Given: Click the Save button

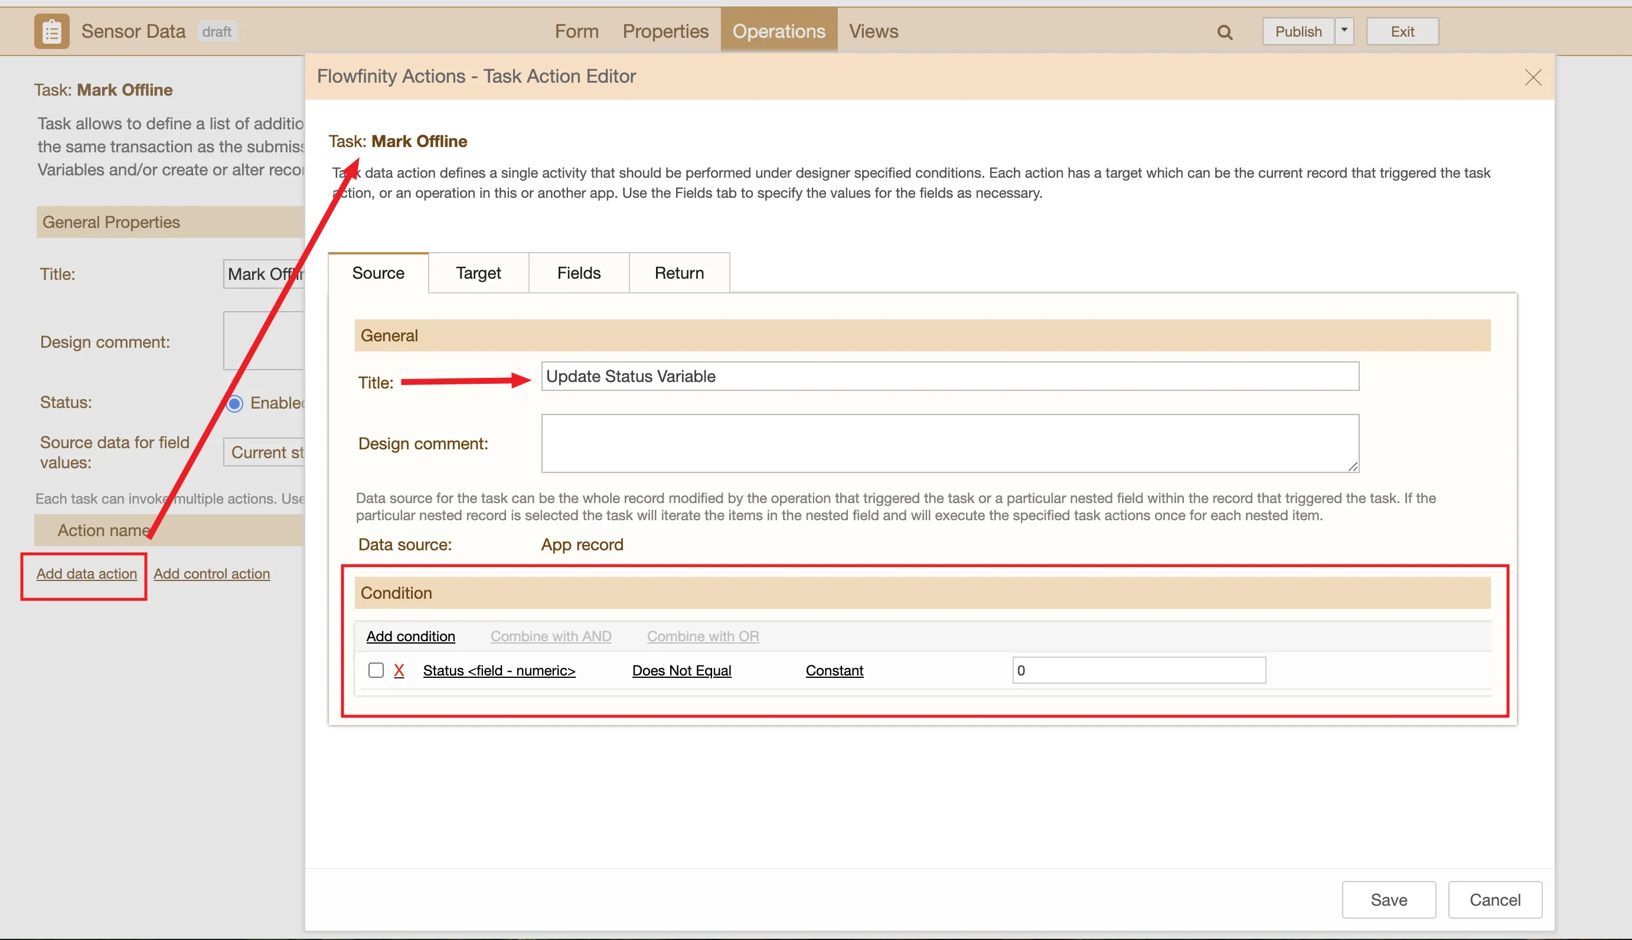Looking at the screenshot, I should [1389, 900].
